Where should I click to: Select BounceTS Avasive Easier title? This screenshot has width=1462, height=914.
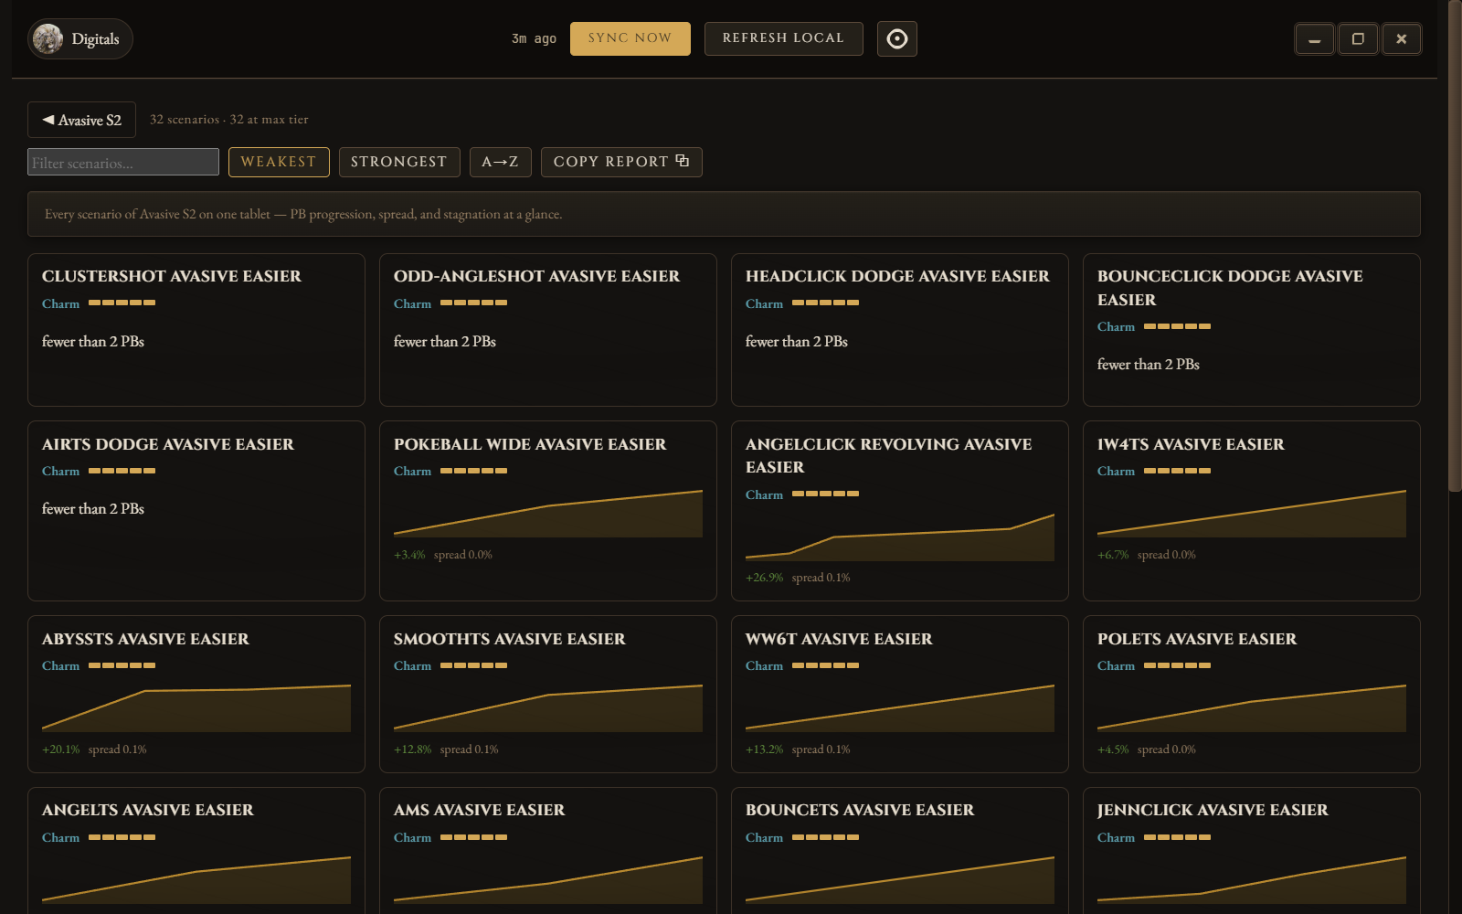point(860,810)
